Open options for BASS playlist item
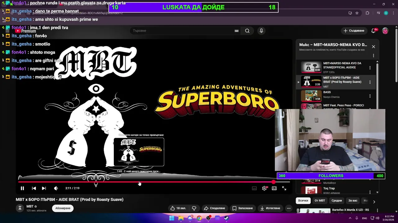The height and width of the screenshot is (223, 398). click(x=370, y=96)
